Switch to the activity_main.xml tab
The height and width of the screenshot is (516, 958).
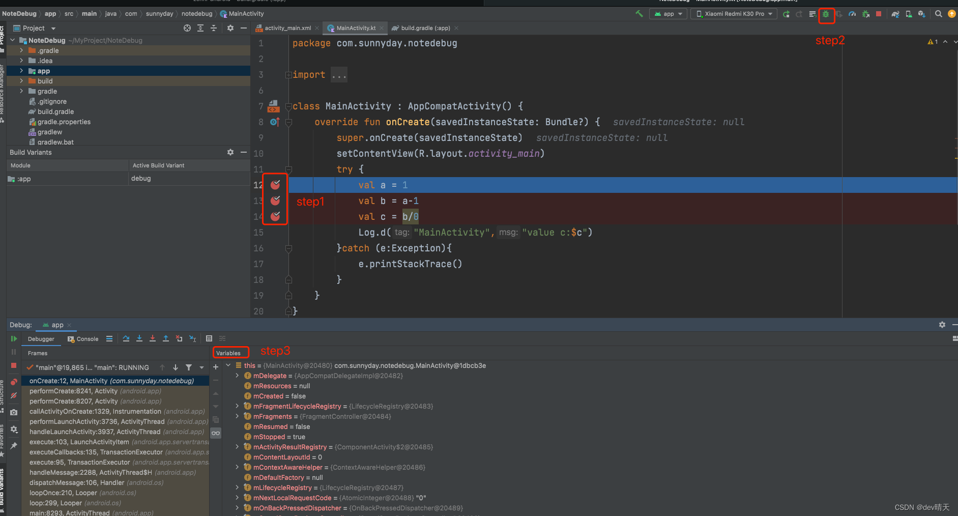(x=287, y=28)
